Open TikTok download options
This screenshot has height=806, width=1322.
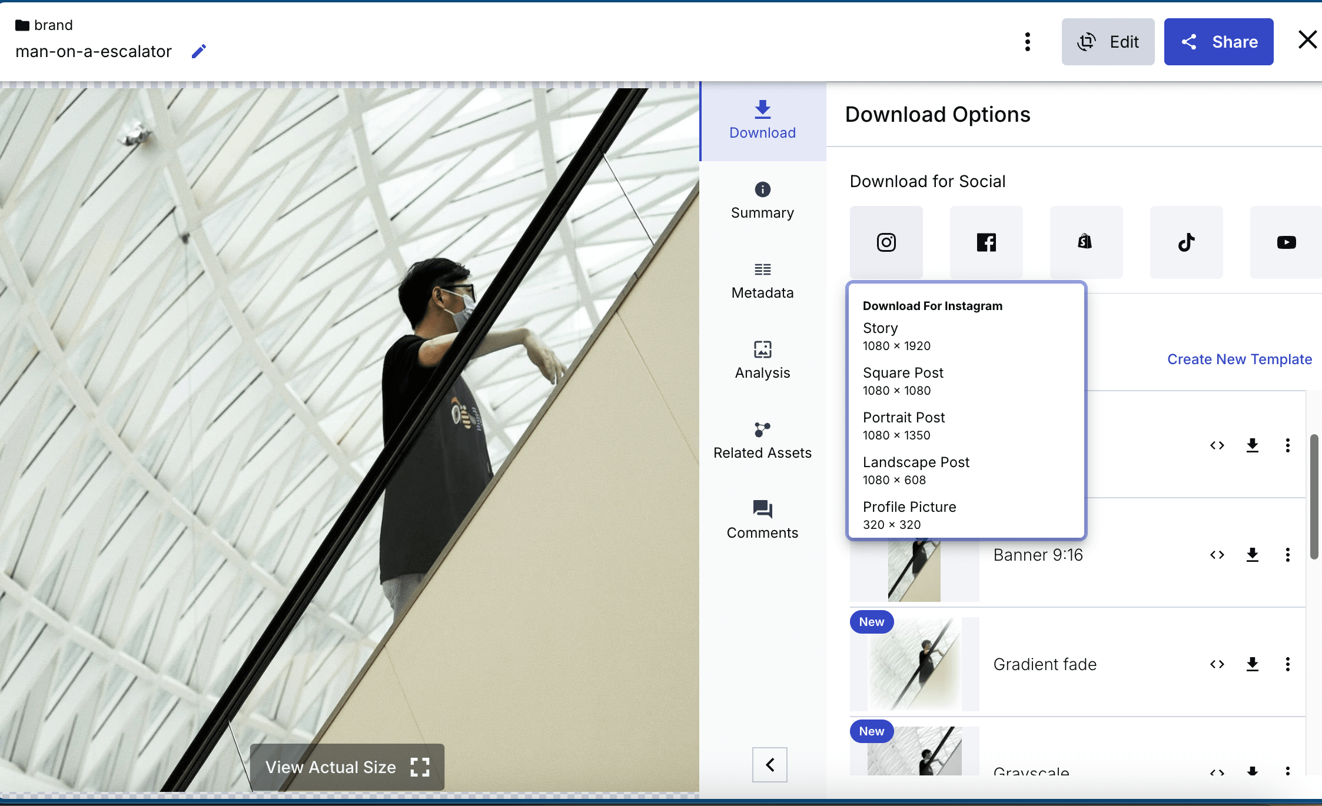point(1186,242)
